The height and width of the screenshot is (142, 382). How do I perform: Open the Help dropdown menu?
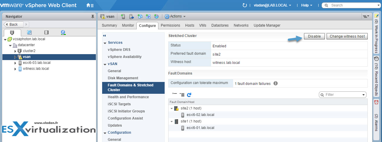[x=307, y=5]
